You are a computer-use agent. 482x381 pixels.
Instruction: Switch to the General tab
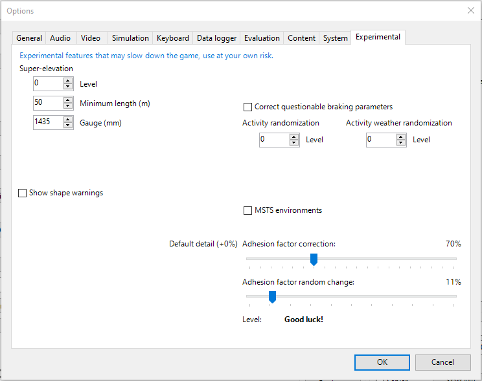point(29,38)
